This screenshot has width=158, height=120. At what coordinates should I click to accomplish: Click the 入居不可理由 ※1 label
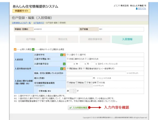[42, 59]
